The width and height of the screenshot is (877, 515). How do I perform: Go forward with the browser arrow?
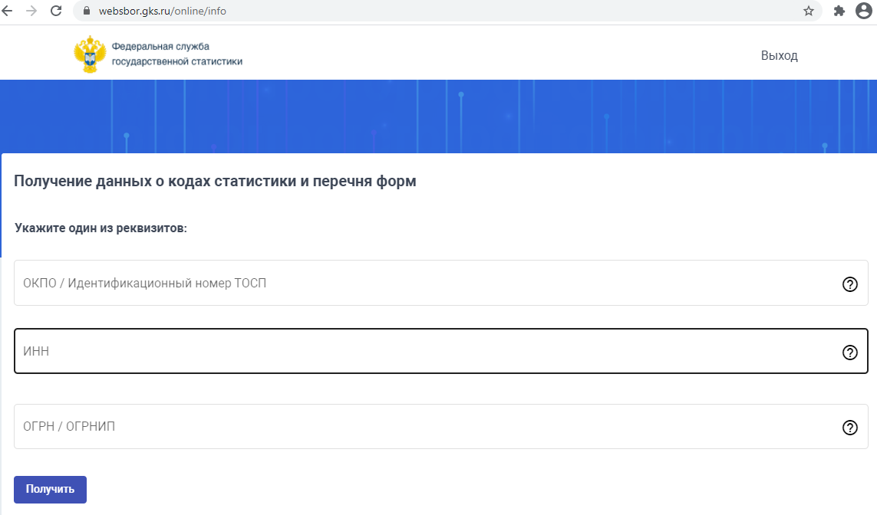31,11
